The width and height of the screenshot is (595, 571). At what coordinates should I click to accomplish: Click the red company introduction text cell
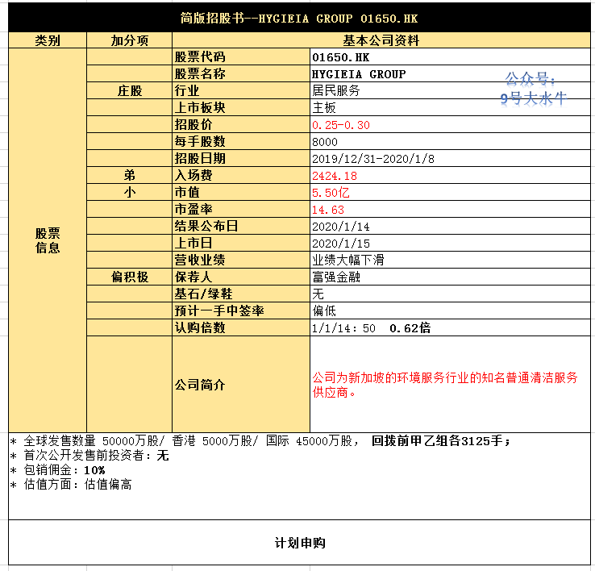(450, 384)
